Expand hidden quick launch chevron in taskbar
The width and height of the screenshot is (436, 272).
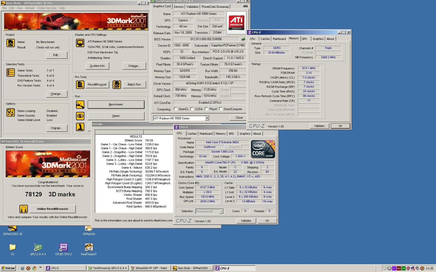click(x=40, y=268)
